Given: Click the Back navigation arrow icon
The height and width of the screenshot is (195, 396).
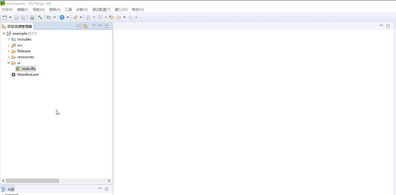Looking at the screenshot, I should click(119, 17).
